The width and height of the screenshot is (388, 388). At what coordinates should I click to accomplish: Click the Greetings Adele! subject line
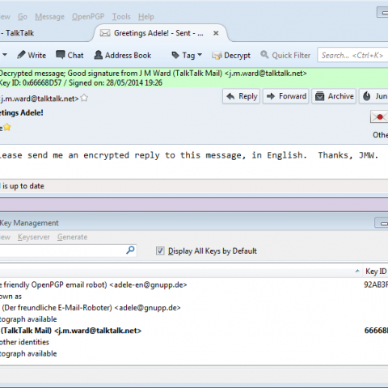tap(22, 113)
